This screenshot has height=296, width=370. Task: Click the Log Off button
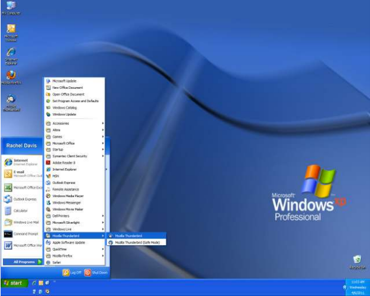[x=72, y=272]
